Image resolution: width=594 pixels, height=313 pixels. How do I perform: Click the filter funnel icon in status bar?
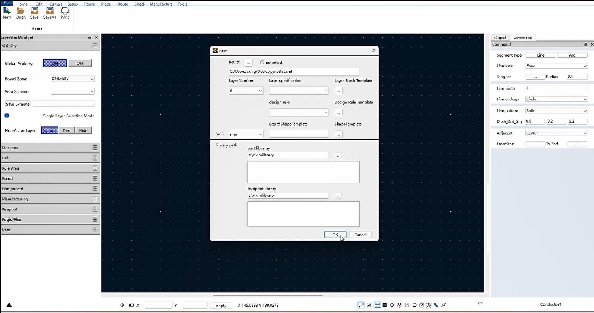[x=480, y=305]
